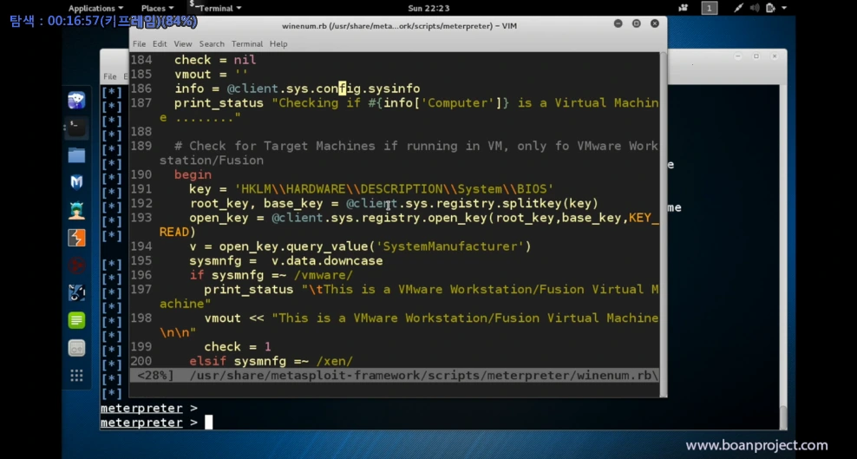Click the battery power icon in top bar
This screenshot has height=459, width=857.
771,8
